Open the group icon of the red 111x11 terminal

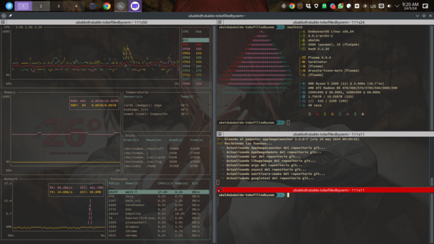[x=220, y=190]
